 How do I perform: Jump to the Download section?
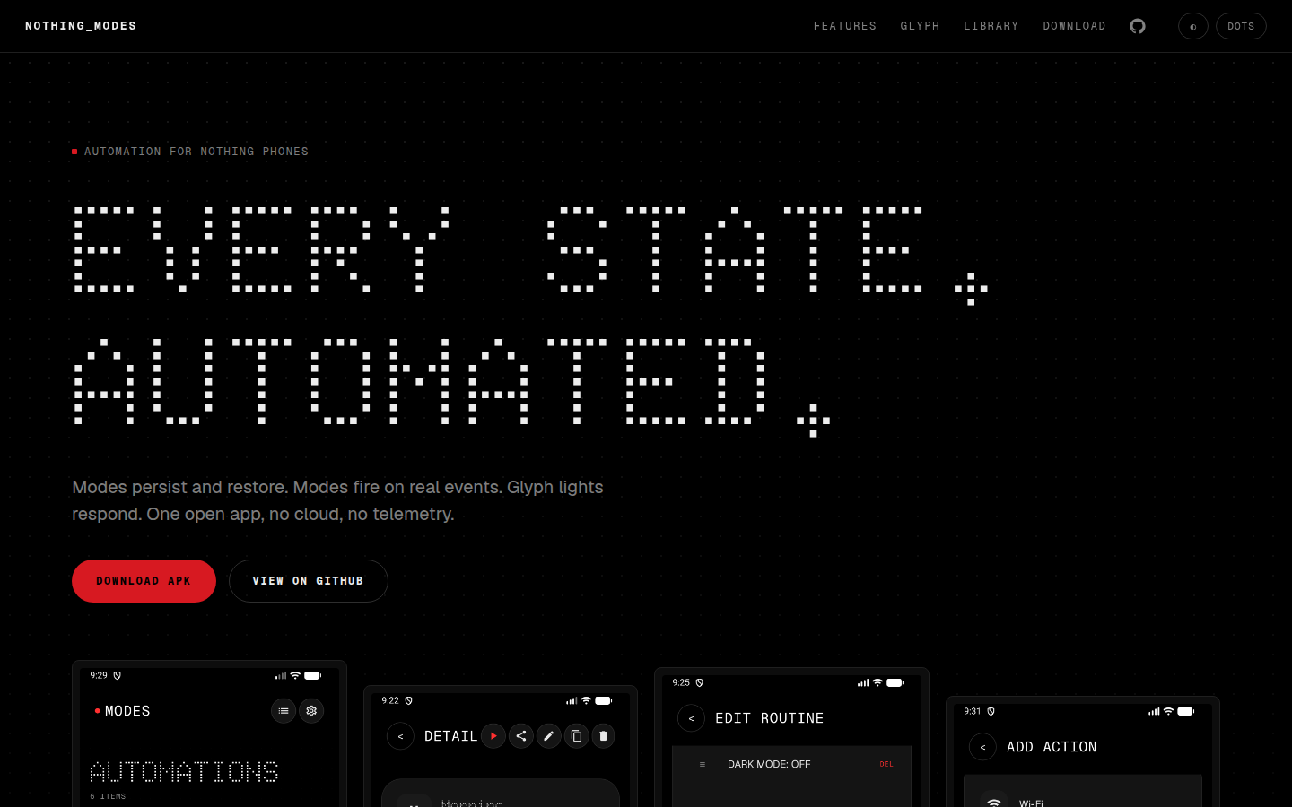pos(1074,26)
